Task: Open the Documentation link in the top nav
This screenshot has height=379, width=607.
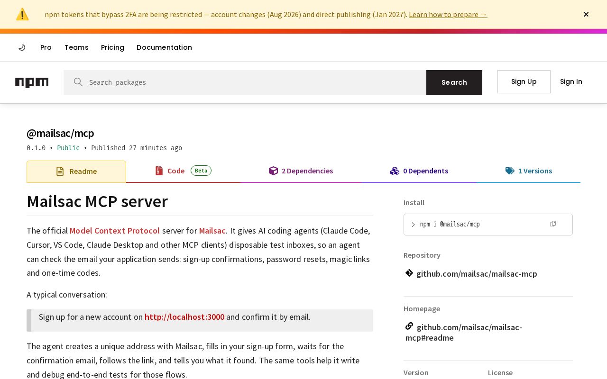Action: tap(164, 47)
